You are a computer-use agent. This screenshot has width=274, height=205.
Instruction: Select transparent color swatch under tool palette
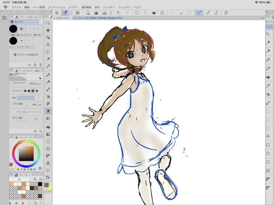point(48,192)
